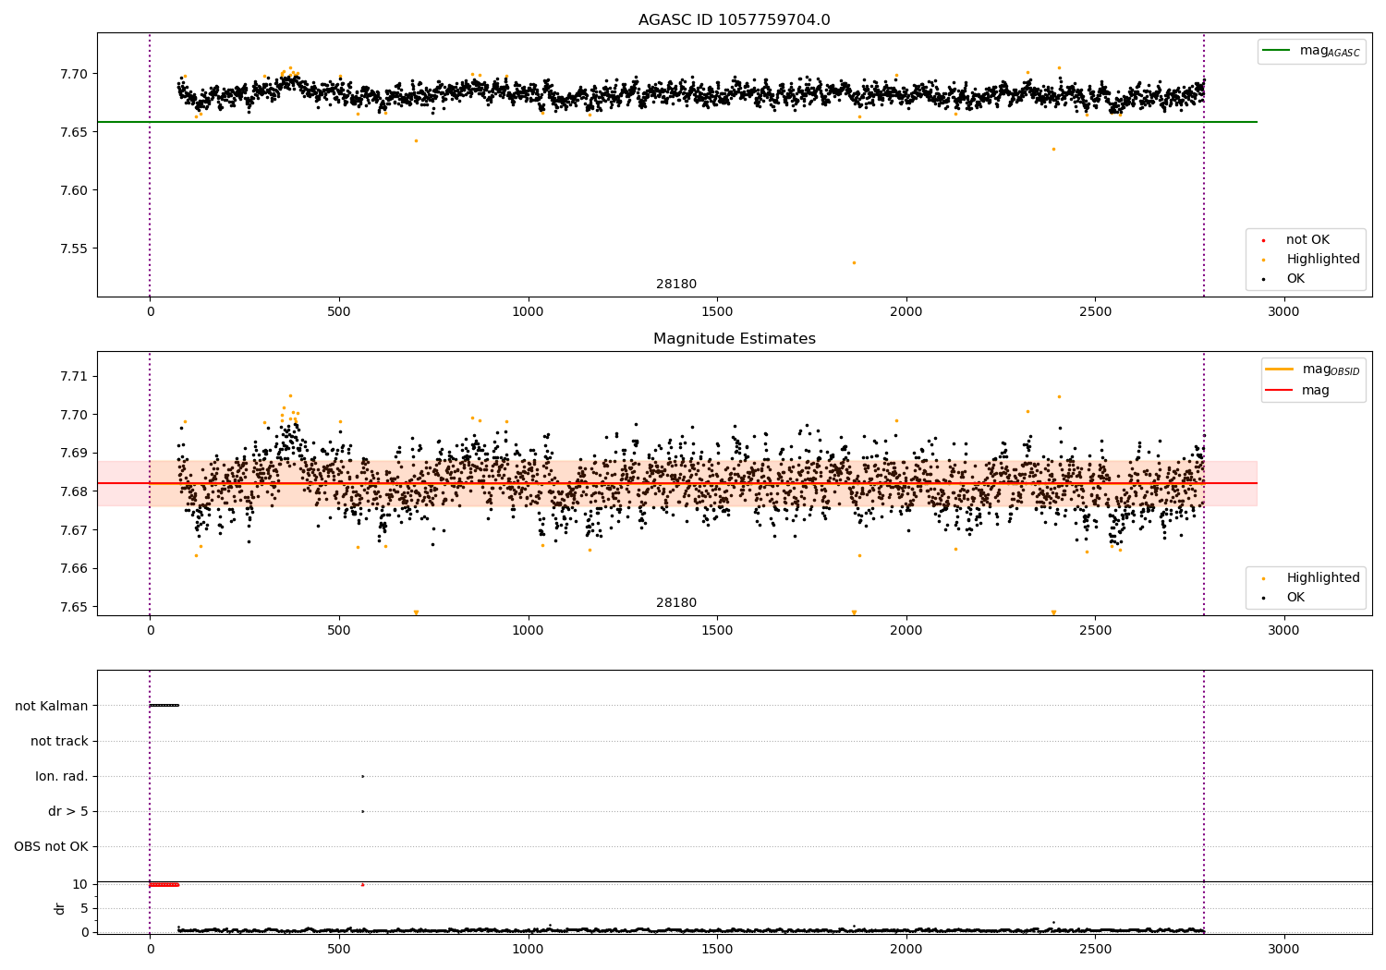
Task: Click the 7.71 y-tick in Magnitude Estimates plot
Action: [x=73, y=376]
